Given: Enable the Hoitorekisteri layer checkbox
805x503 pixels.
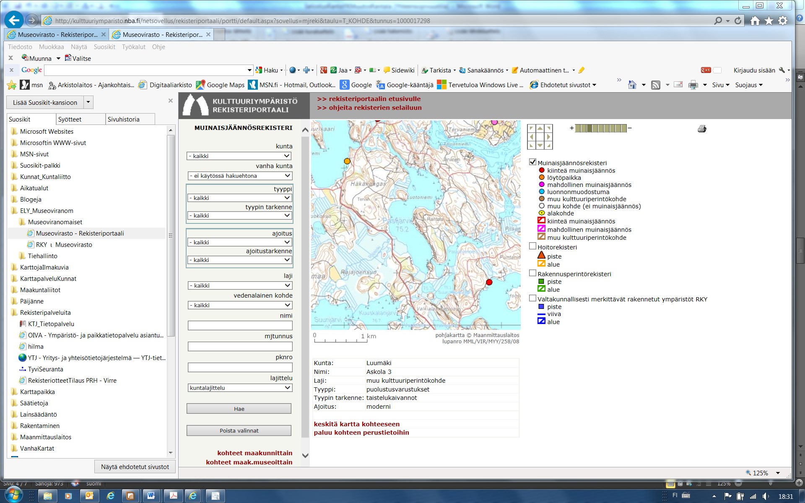Looking at the screenshot, I should coord(532,246).
